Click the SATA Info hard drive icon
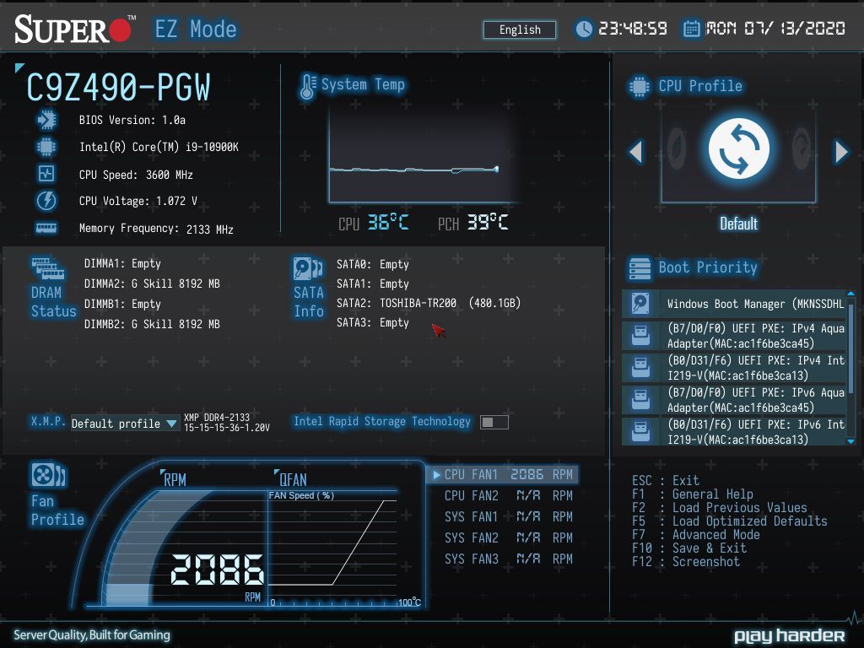Image resolution: width=864 pixels, height=648 pixels. tap(308, 269)
